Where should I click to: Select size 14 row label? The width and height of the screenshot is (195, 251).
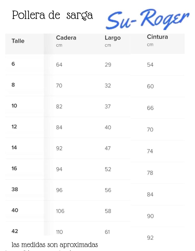click(x=14, y=148)
